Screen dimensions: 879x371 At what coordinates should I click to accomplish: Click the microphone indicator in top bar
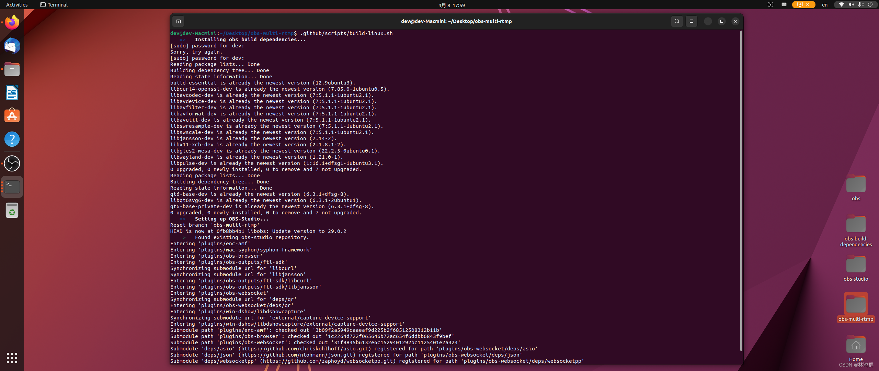click(860, 5)
